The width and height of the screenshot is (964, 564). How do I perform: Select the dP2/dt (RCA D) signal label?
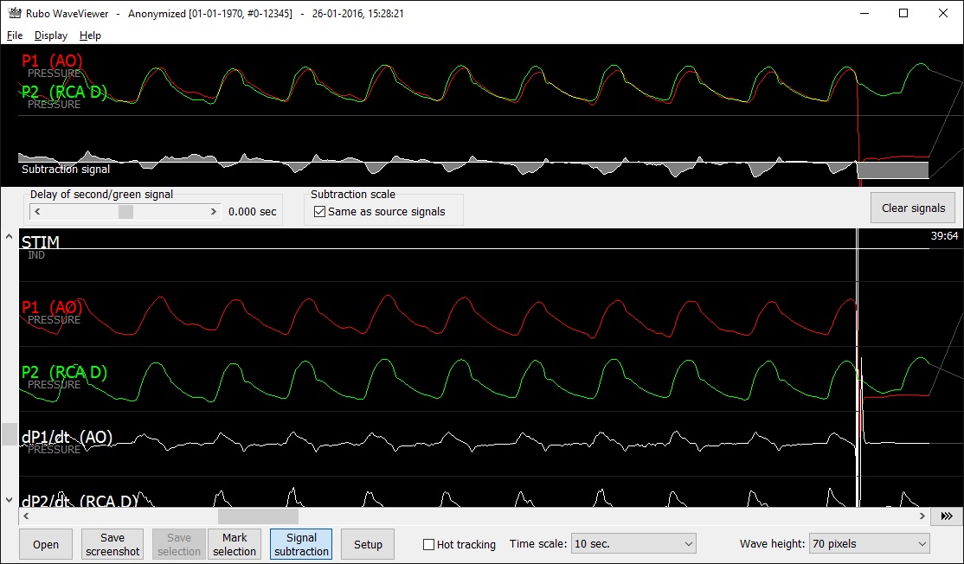[x=80, y=502]
